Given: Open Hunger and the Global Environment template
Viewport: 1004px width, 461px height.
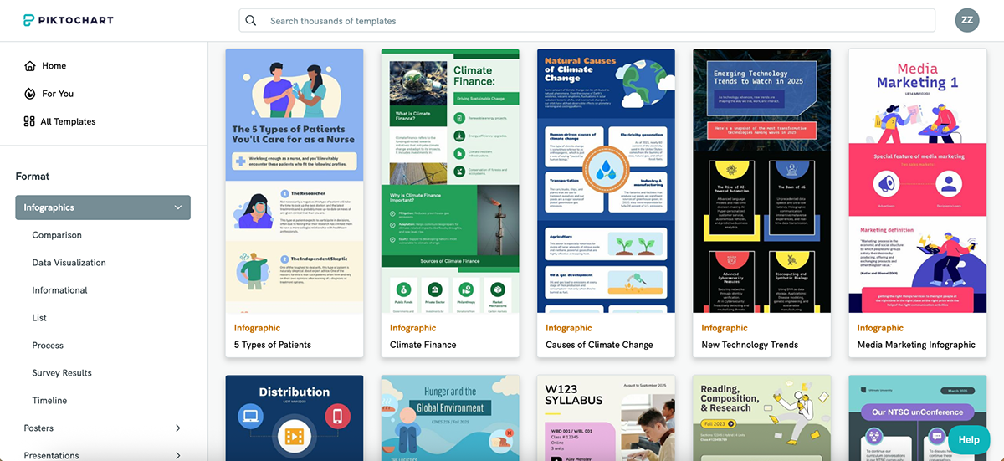Looking at the screenshot, I should tap(450, 418).
